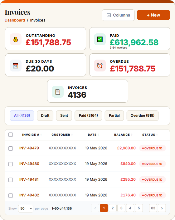The image size is (175, 220).
Task: Click the £295.20 balance cell
Action: [x=128, y=179]
